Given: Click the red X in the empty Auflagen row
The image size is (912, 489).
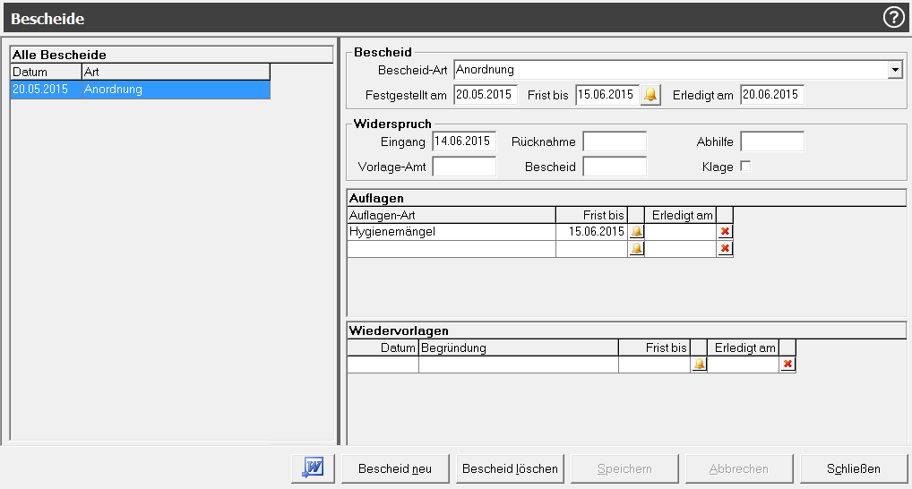Looking at the screenshot, I should click(x=725, y=249).
